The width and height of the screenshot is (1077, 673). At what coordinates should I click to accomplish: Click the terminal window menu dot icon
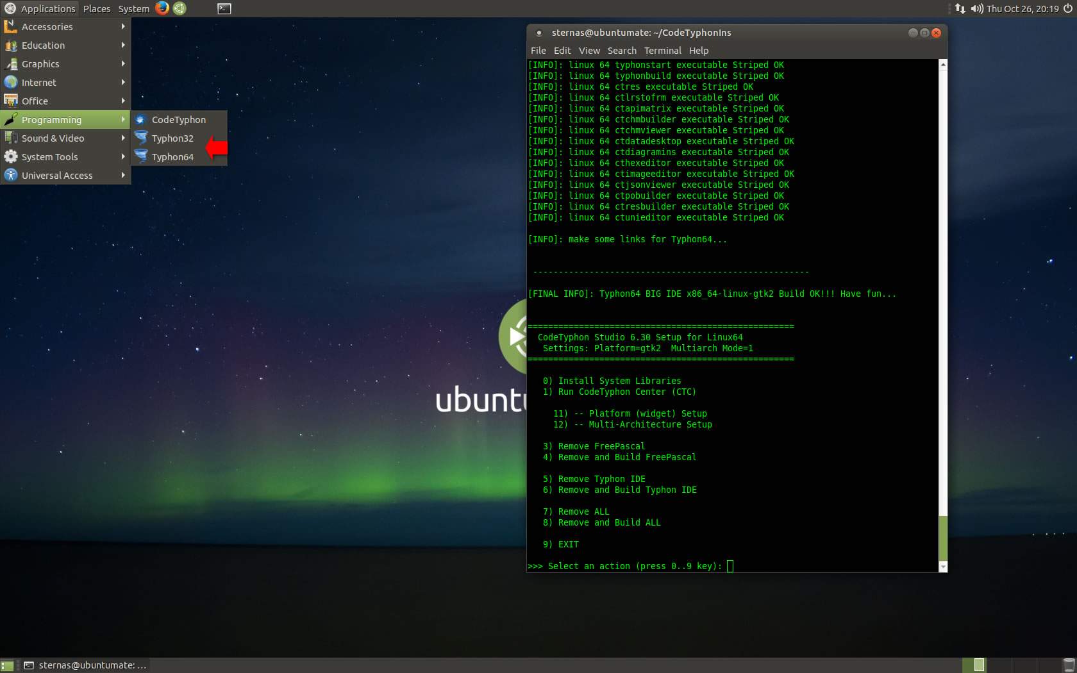[x=539, y=33]
